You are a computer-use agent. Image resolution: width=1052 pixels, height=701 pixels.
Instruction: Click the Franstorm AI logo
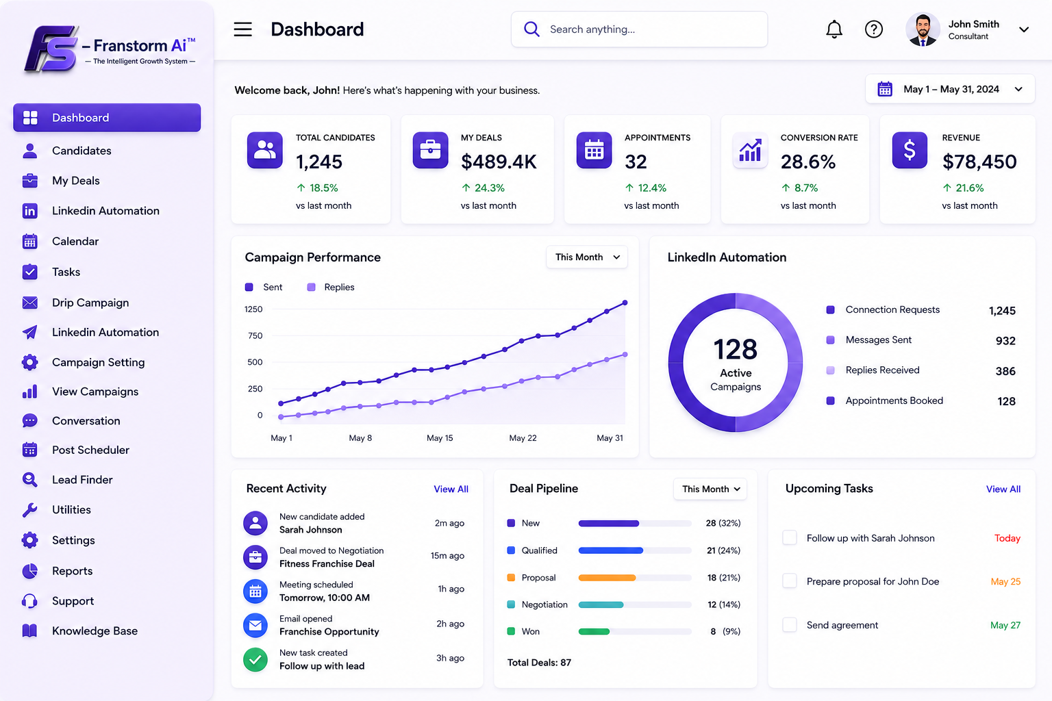pyautogui.click(x=110, y=49)
